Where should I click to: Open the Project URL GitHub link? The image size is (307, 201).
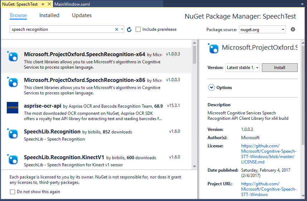[269, 189]
